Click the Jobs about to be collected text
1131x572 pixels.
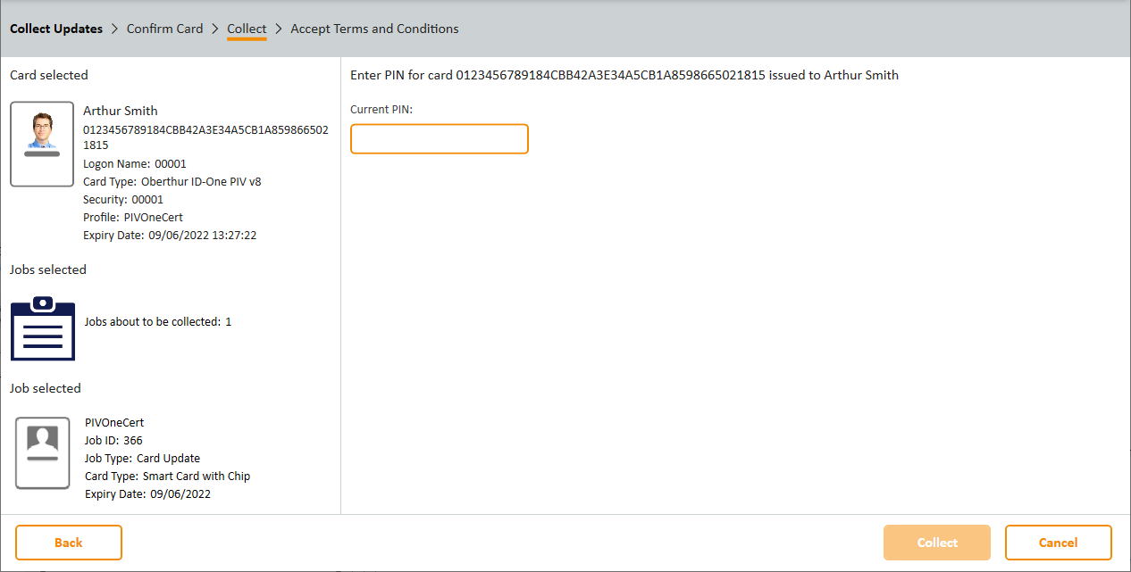click(157, 321)
